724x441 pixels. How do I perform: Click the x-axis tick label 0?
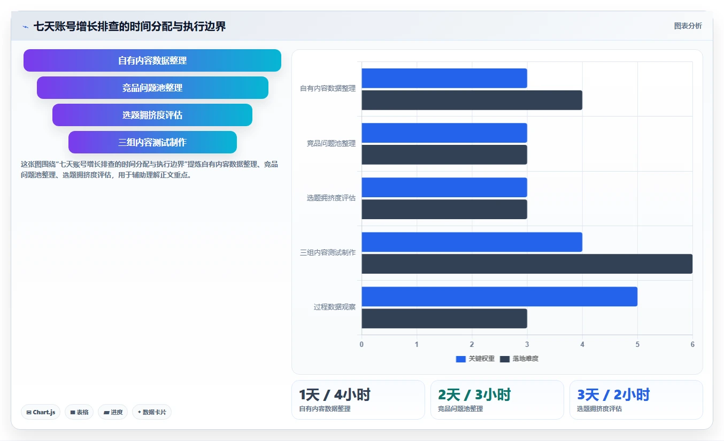361,344
